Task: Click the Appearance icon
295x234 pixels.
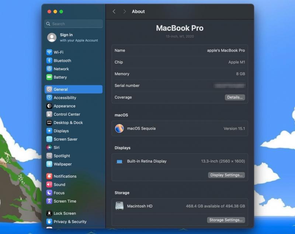Action: pyautogui.click(x=49, y=106)
